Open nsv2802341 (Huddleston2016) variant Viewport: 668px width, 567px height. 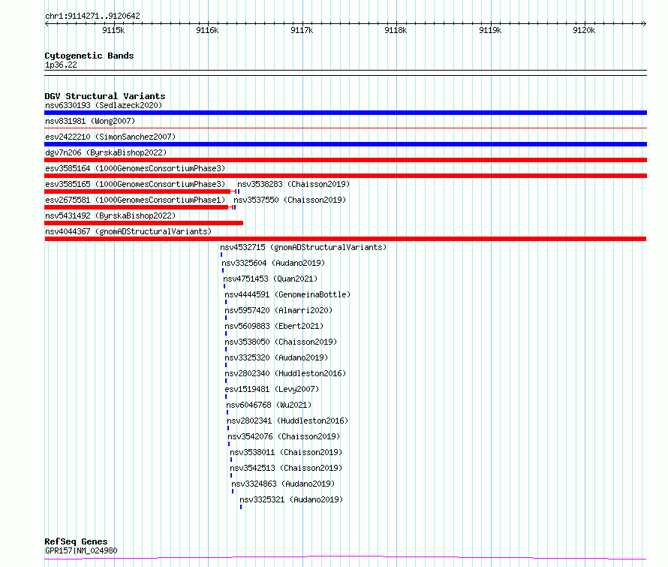(287, 421)
